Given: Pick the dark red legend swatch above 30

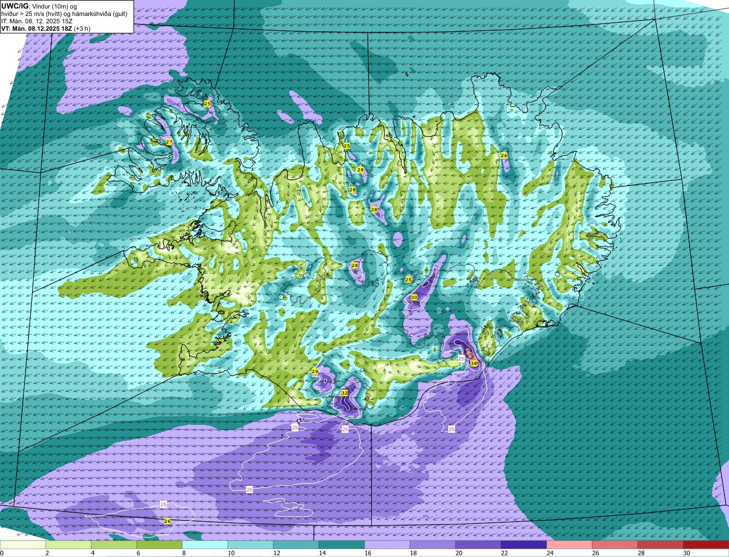Looking at the screenshot, I should [x=706, y=544].
